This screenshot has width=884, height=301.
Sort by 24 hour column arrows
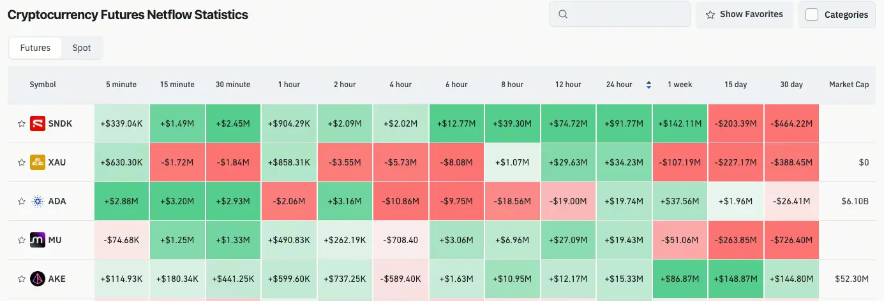pyautogui.click(x=649, y=85)
